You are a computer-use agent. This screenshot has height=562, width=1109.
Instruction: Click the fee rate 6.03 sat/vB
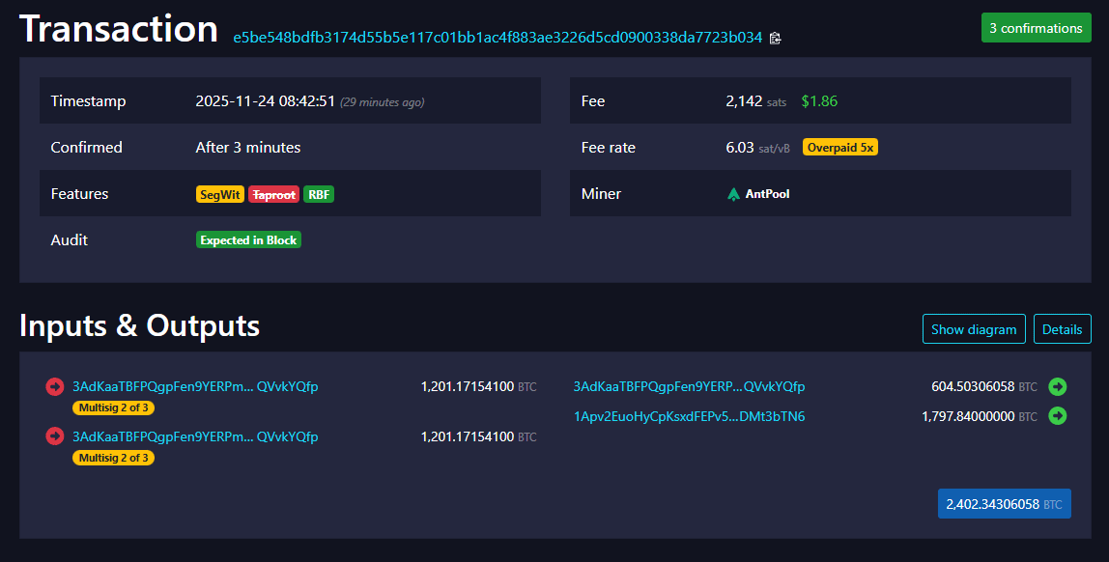757,147
